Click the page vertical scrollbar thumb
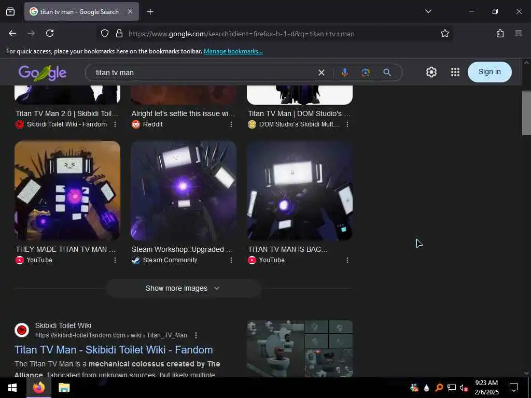Screen dimensions: 531x398 [x=526, y=113]
